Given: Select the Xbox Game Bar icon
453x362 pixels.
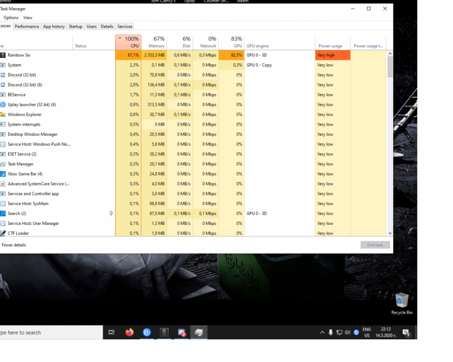Looking at the screenshot, I should coord(2,174).
